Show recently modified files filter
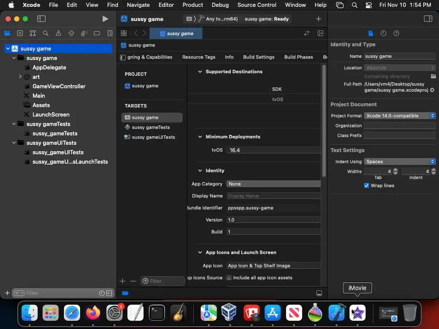Viewport: 439px width, 329px height. tap(102, 293)
